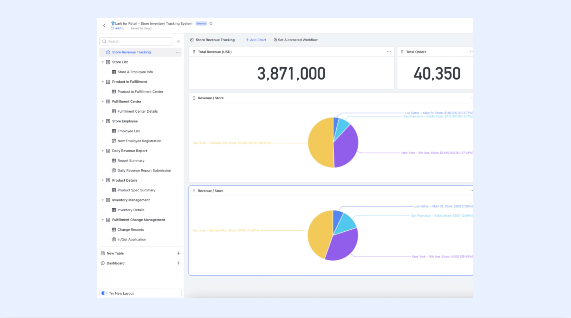Click Set Automated Workflow
The image size is (571, 318).
point(295,40)
